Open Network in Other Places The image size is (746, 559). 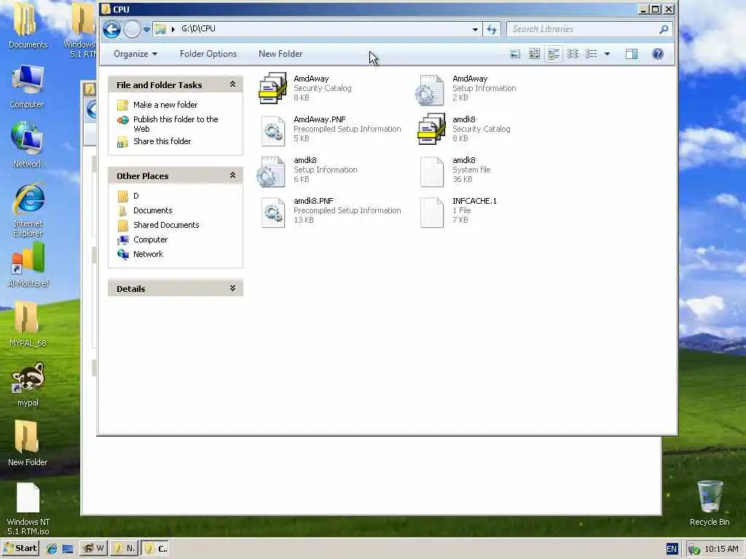(x=148, y=254)
